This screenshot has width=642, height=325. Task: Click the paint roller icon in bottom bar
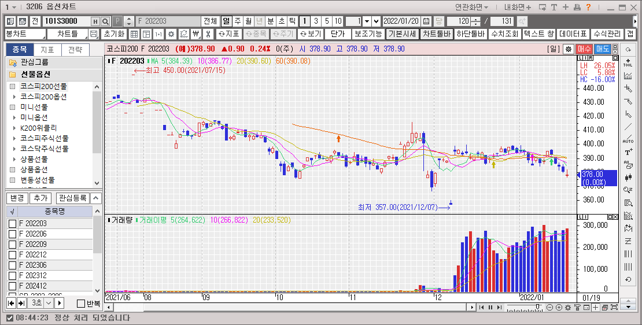point(577,308)
